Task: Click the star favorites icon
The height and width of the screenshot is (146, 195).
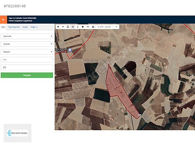Action: click(x=83, y=27)
